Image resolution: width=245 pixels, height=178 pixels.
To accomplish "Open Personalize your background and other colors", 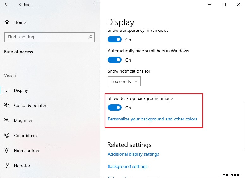I will pyautogui.click(x=152, y=119).
